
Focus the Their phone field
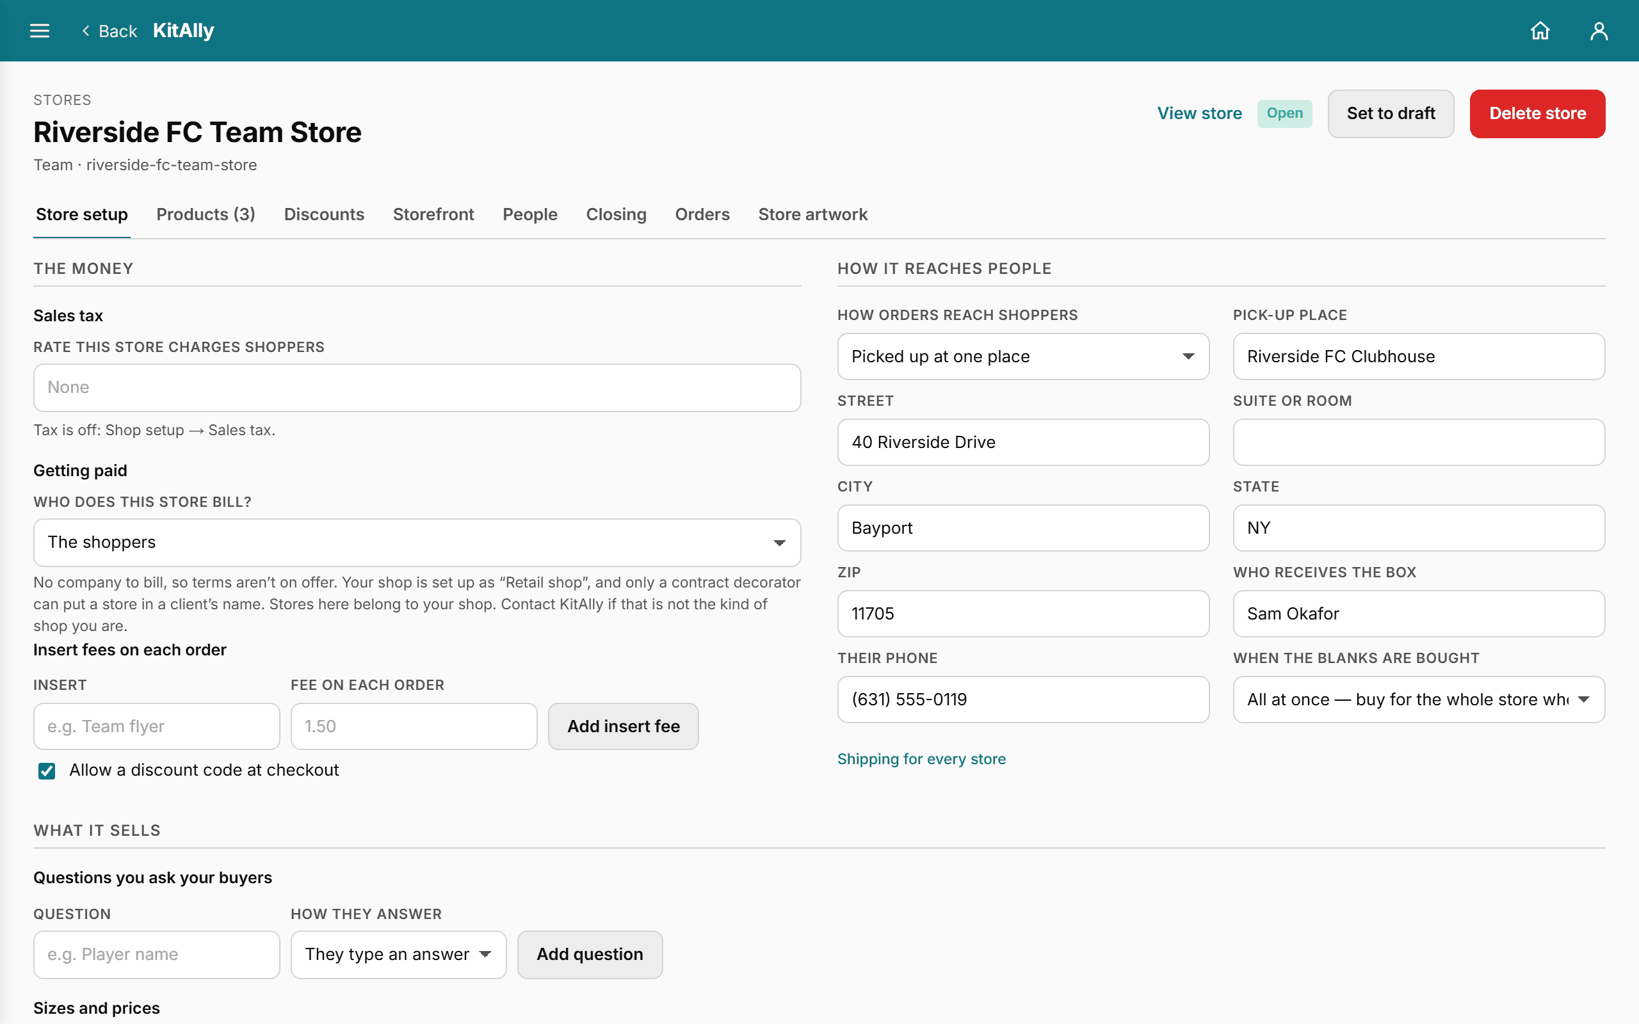click(1022, 700)
